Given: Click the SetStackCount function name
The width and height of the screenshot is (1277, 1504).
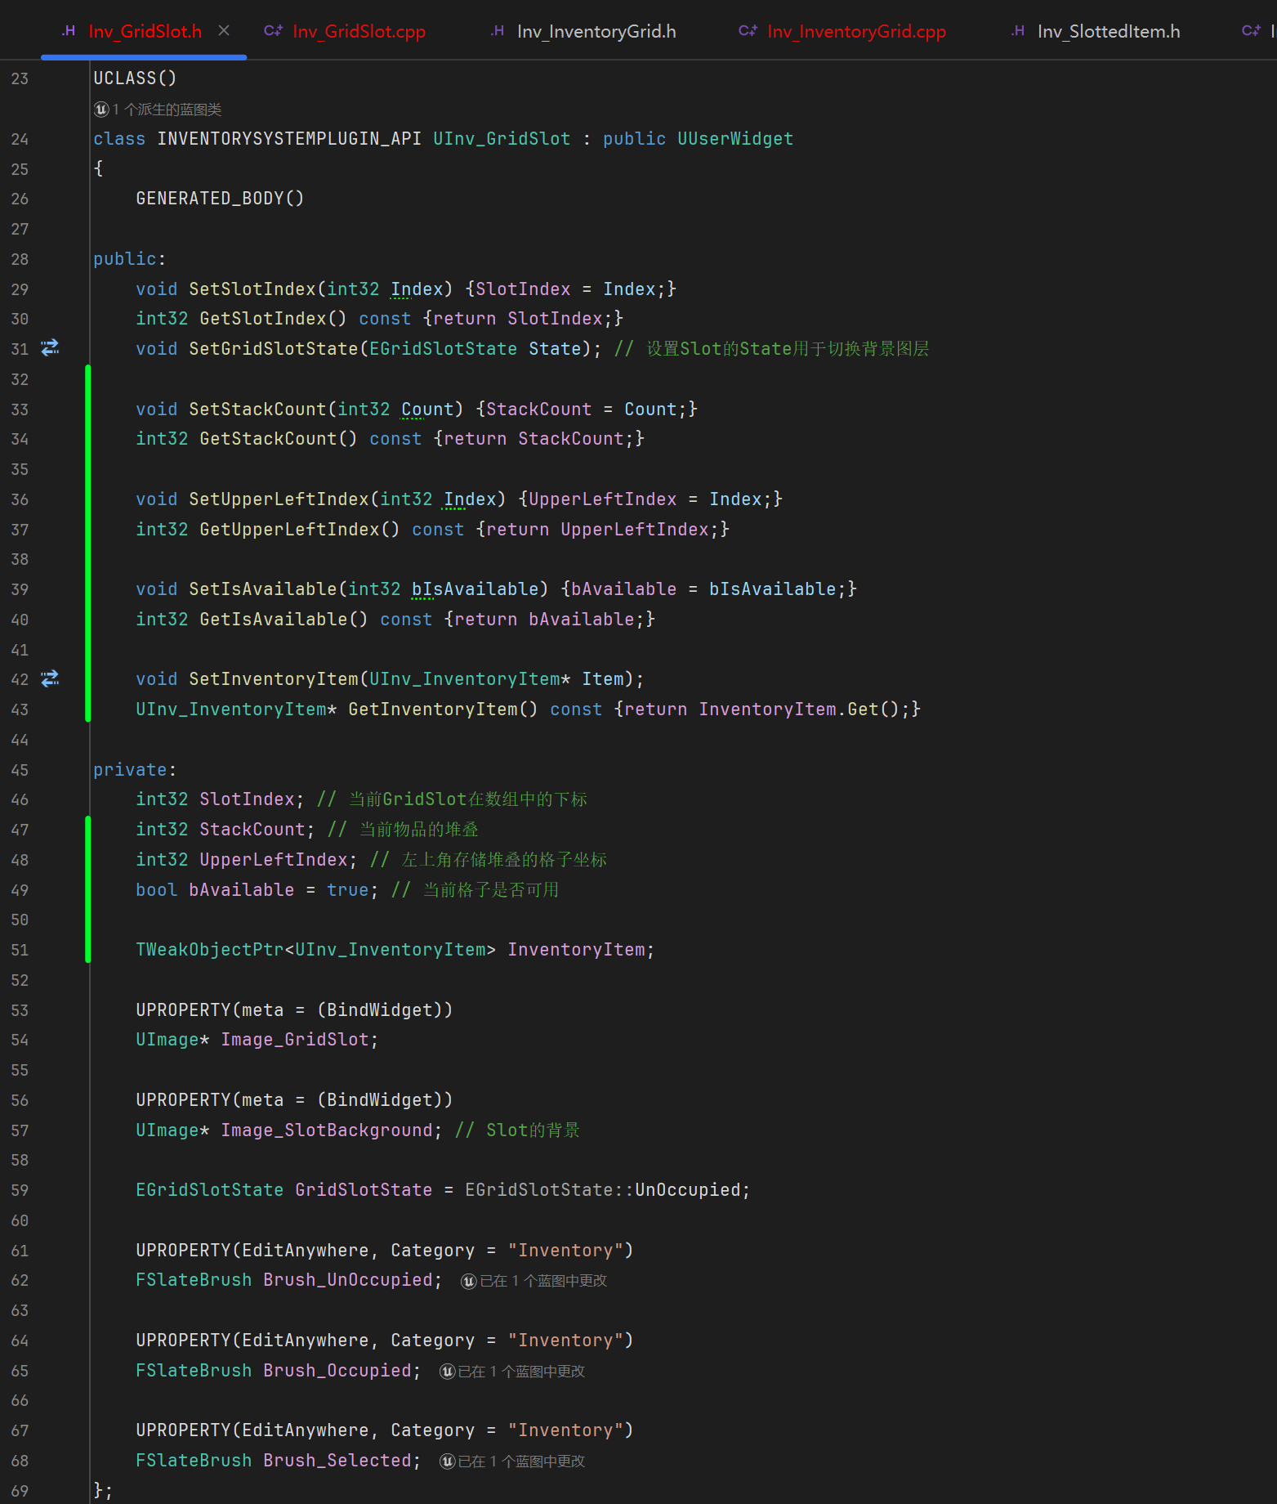Looking at the screenshot, I should 257,410.
